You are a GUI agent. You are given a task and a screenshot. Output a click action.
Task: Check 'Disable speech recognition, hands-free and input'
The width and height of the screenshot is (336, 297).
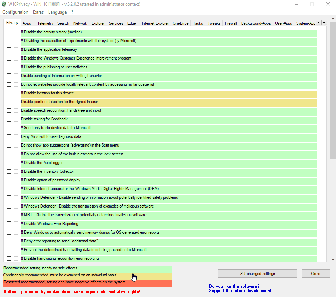tap(9, 110)
